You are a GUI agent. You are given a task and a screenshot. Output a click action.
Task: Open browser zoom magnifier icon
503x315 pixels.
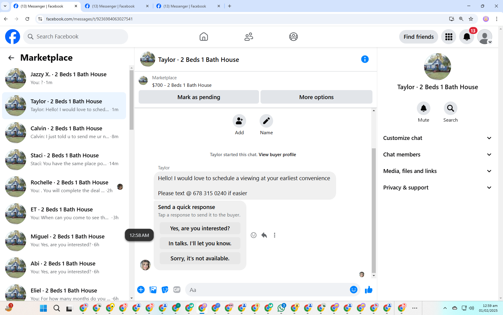coord(461,19)
